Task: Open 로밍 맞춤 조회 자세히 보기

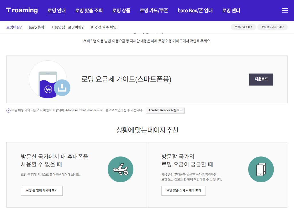Action: tap(183, 191)
